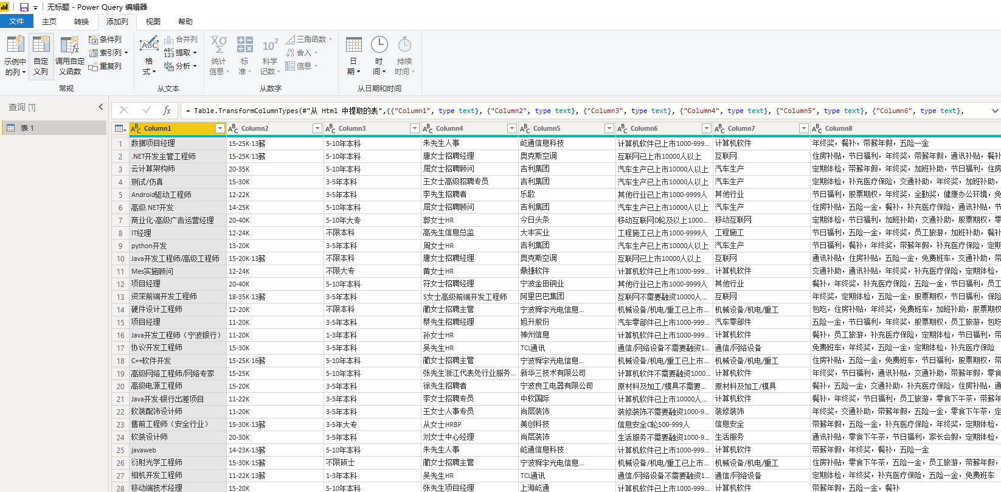This screenshot has height=492, width=1001.
Task: Cancel the formula edit with X icon
Action: click(124, 110)
